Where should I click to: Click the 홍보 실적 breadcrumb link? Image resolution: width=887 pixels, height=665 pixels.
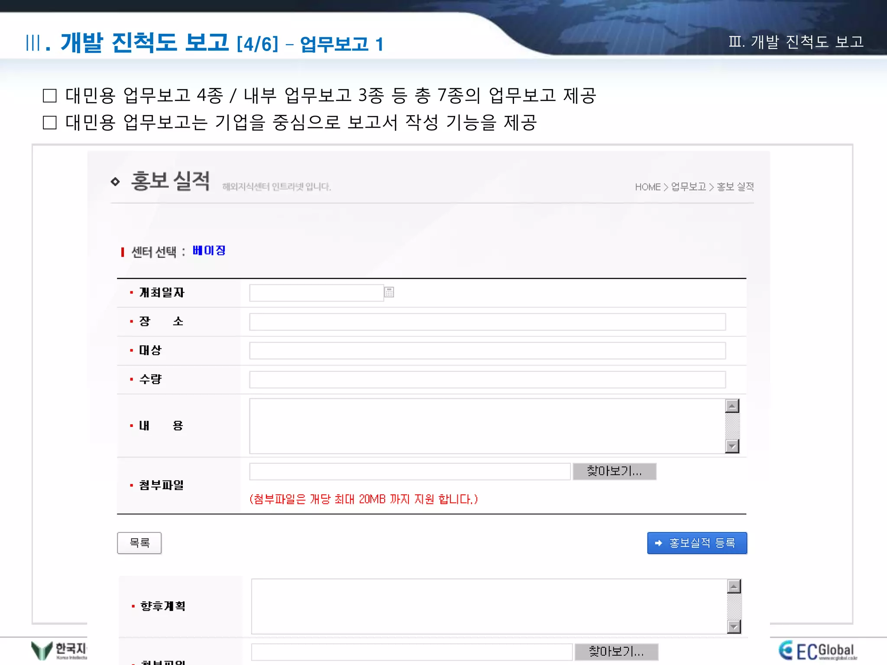click(x=735, y=187)
